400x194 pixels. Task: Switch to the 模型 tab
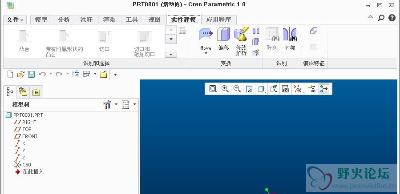41,20
